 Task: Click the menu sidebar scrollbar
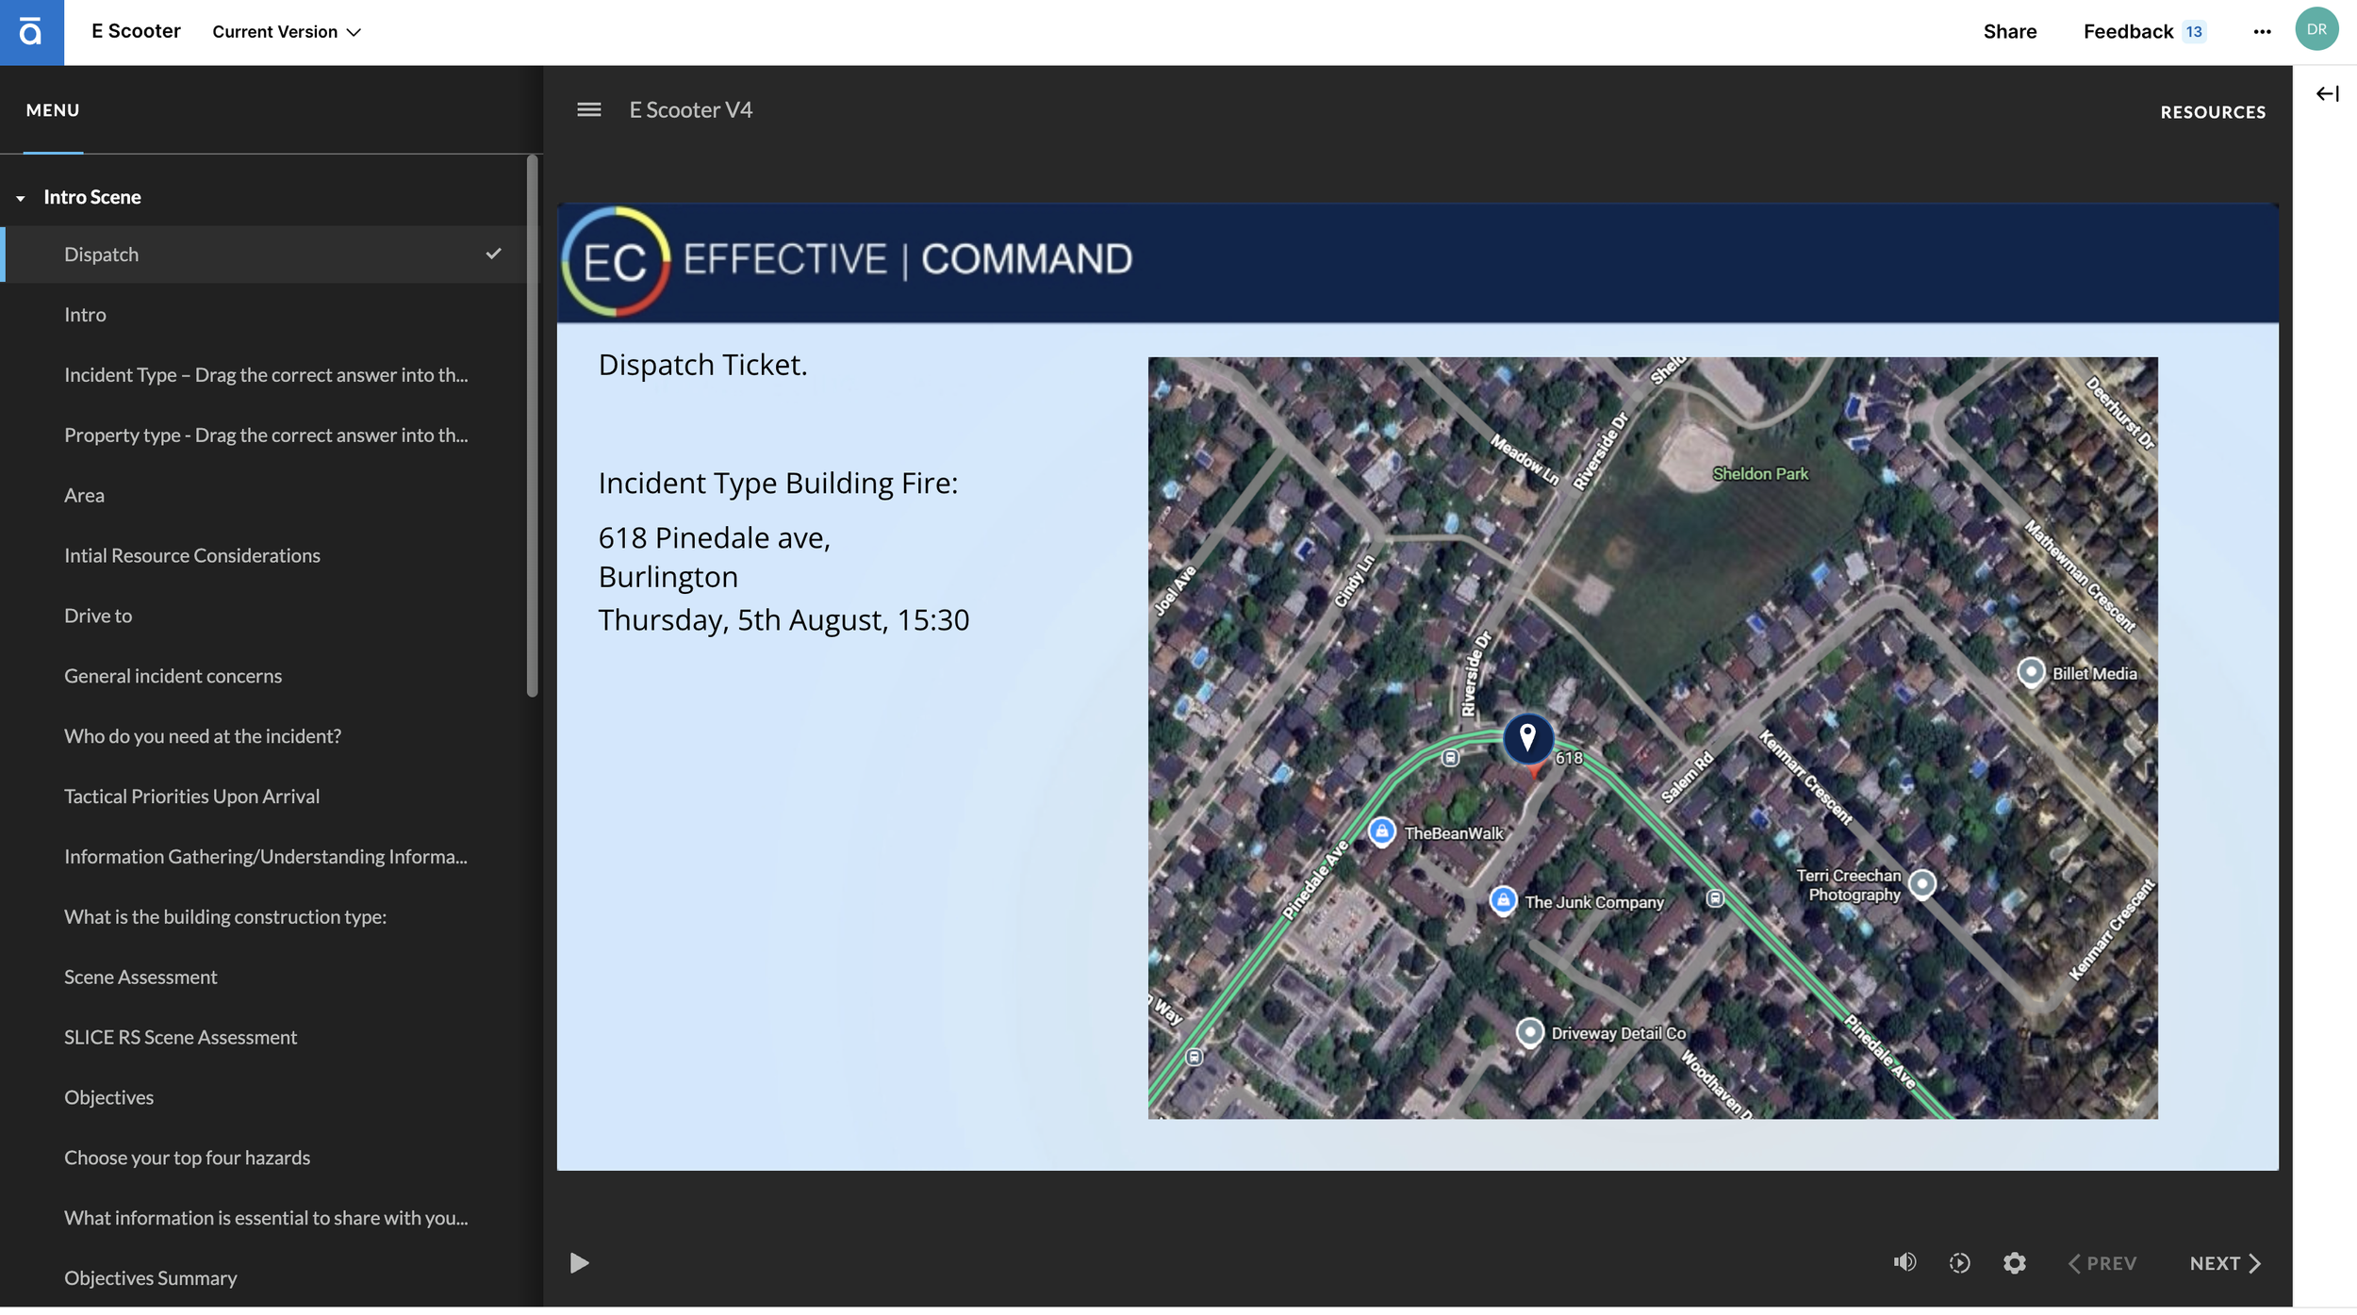533,424
